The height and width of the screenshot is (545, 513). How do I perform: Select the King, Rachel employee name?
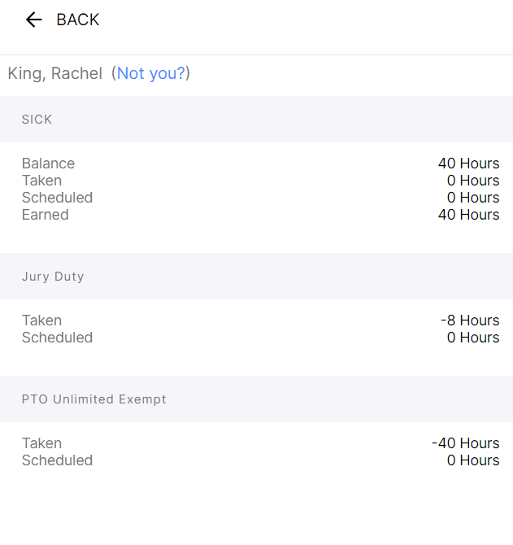pyautogui.click(x=55, y=73)
